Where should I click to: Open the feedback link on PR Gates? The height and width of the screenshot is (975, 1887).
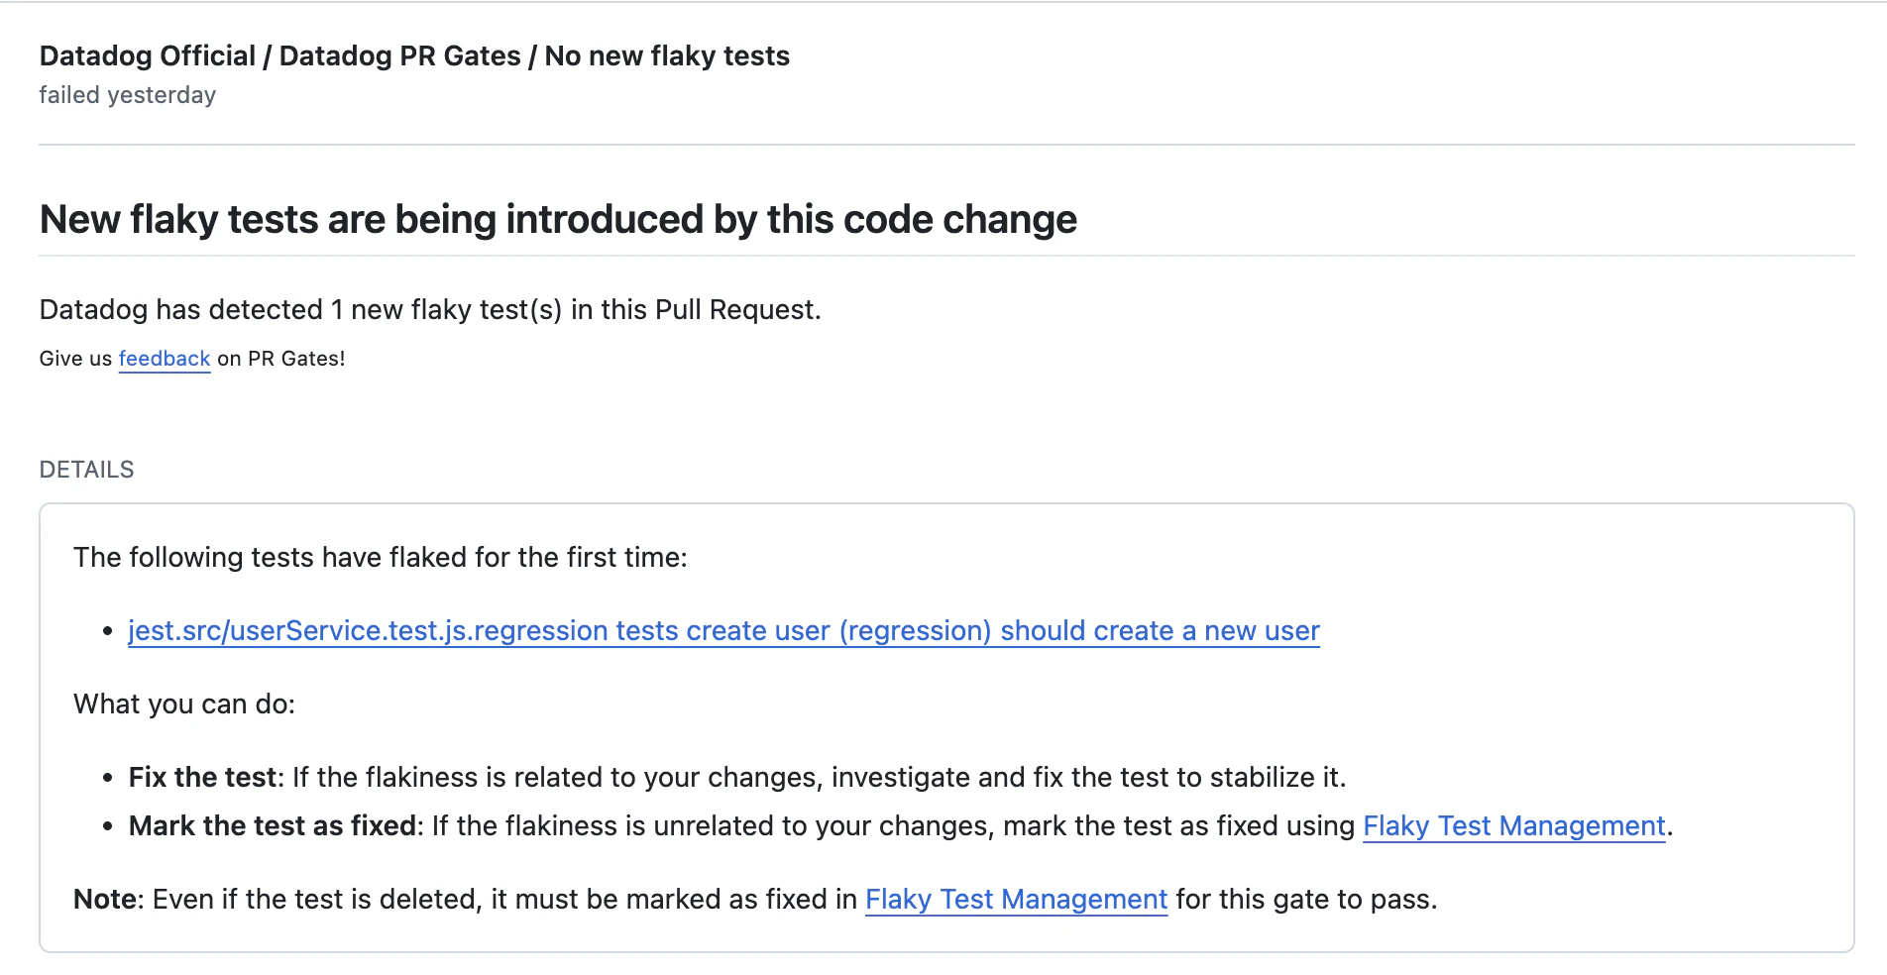coord(164,359)
